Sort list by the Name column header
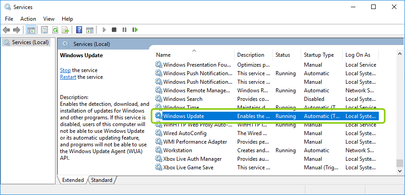The image size is (405, 195). point(163,55)
